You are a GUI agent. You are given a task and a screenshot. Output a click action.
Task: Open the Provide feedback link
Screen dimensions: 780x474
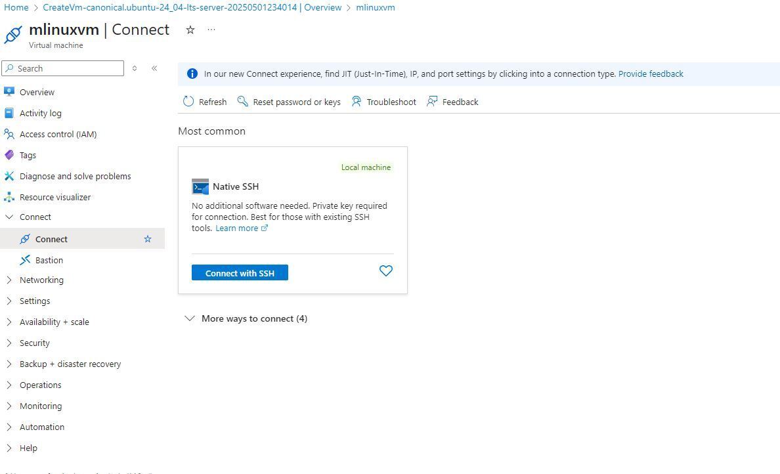651,74
